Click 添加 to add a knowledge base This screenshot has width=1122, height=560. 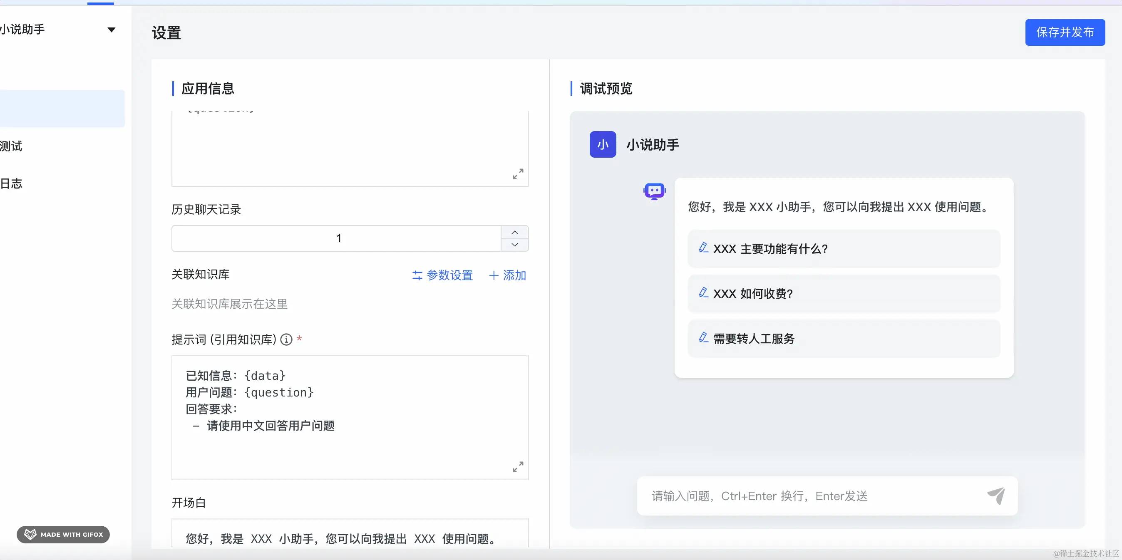[x=507, y=275]
